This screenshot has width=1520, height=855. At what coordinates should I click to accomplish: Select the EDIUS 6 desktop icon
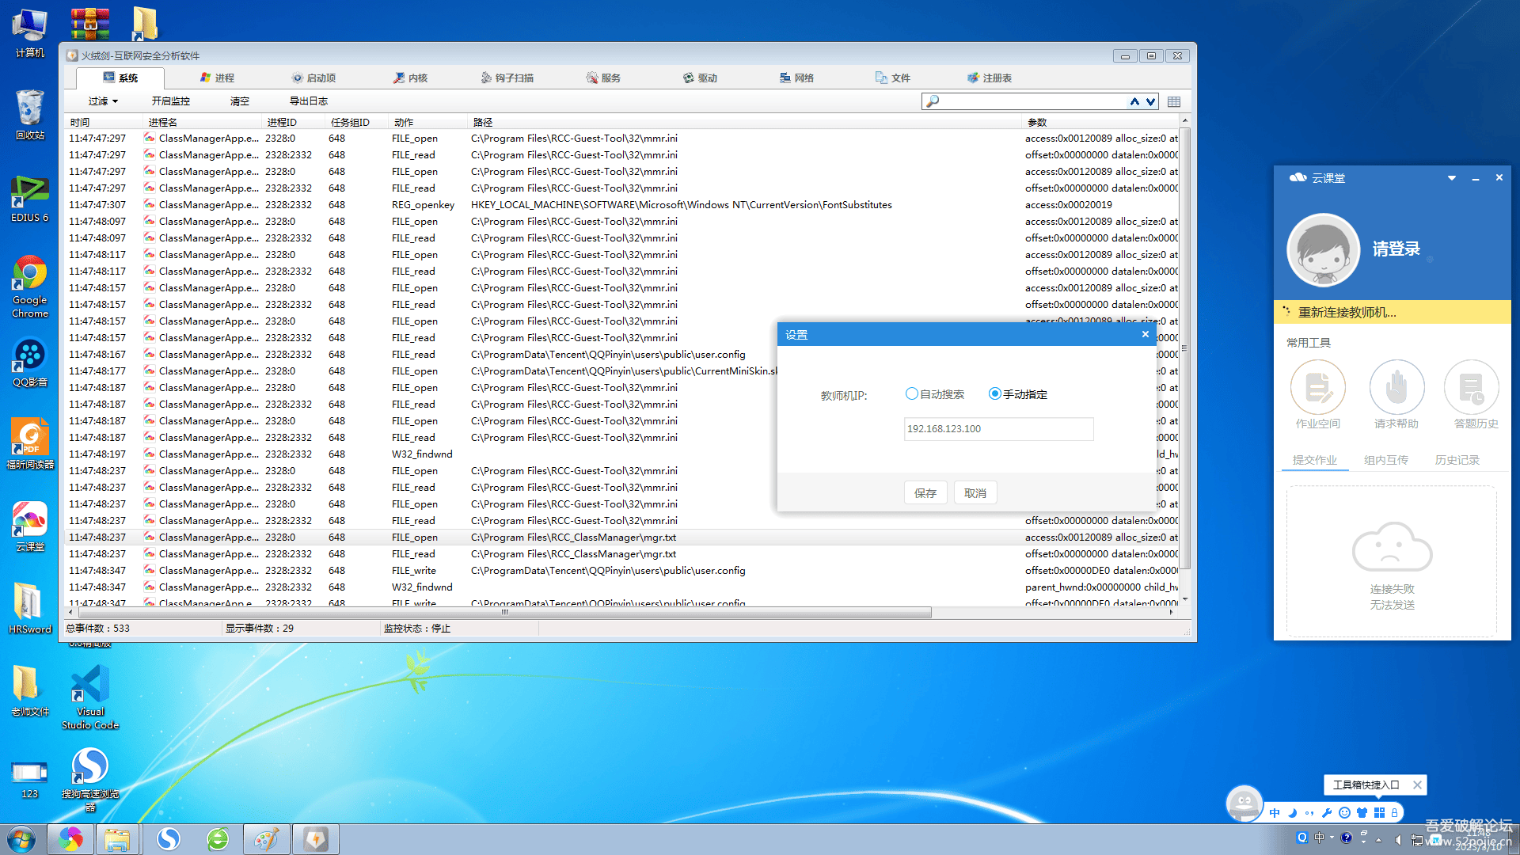pyautogui.click(x=30, y=199)
